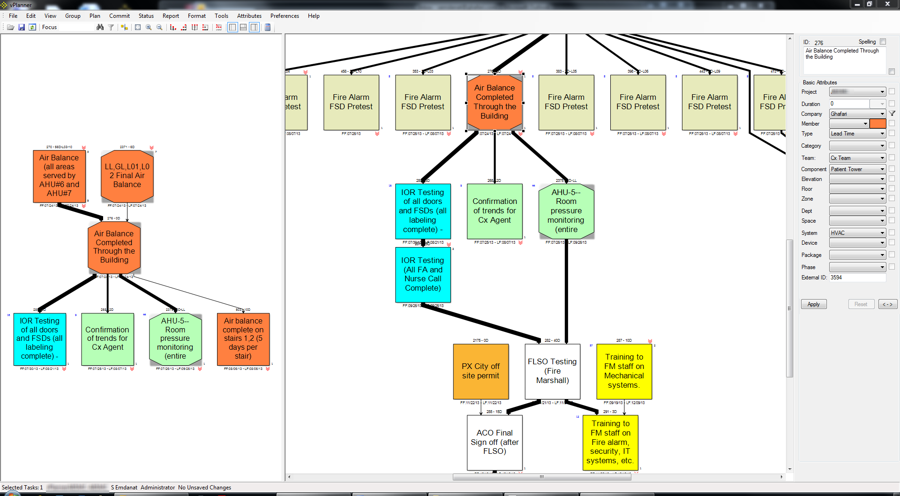Zoom out using the magnifier minus icon

pyautogui.click(x=159, y=27)
